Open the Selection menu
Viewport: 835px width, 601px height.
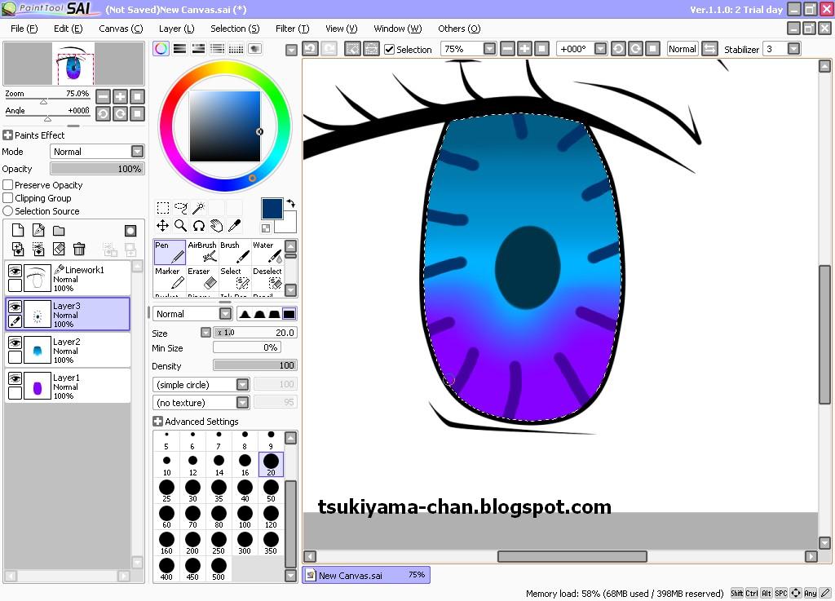click(235, 29)
